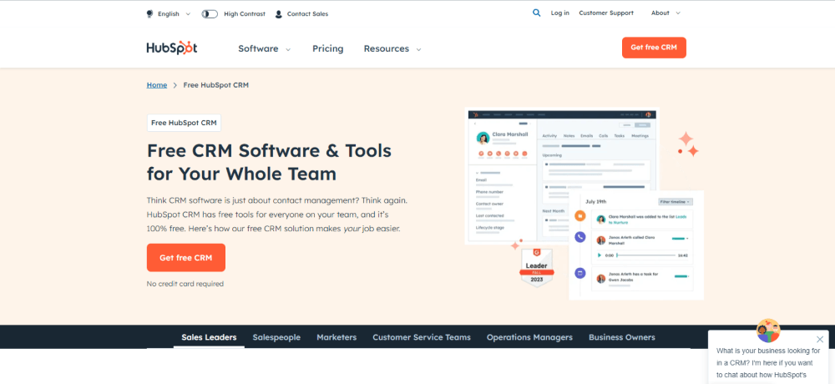Switch to Marketers tab

click(337, 337)
